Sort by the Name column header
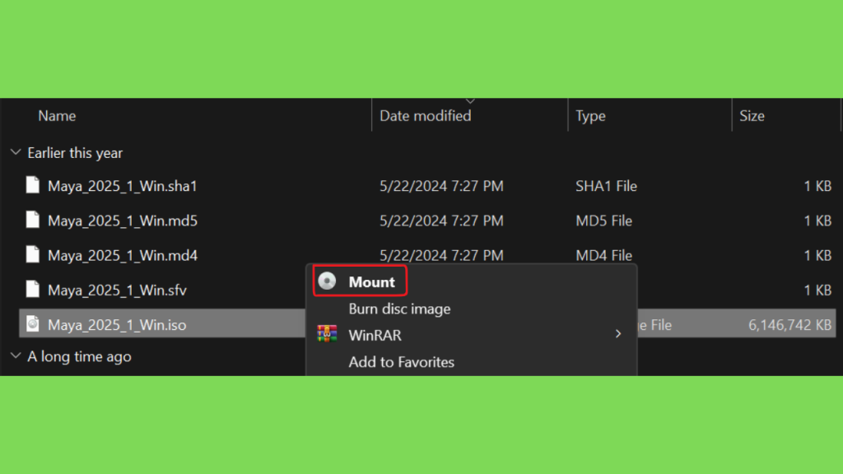The width and height of the screenshot is (843, 474). click(57, 115)
